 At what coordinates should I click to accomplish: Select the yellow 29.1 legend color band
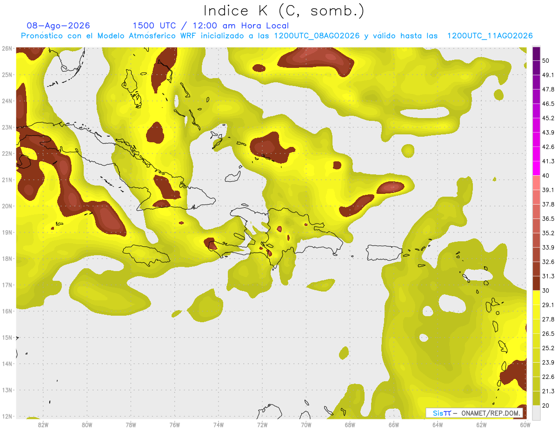[536, 297]
